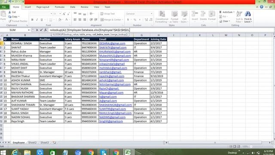Open the fill color picker
The height and width of the screenshot is (155, 275).
60,20
